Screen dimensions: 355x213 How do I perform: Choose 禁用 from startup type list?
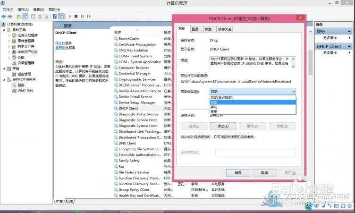click(x=253, y=112)
